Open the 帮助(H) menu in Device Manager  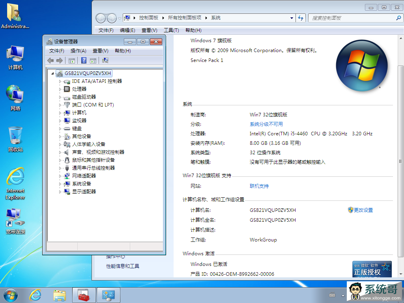pos(123,51)
